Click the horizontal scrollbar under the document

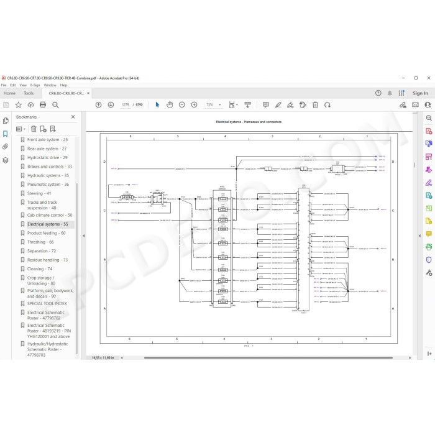pos(268,358)
